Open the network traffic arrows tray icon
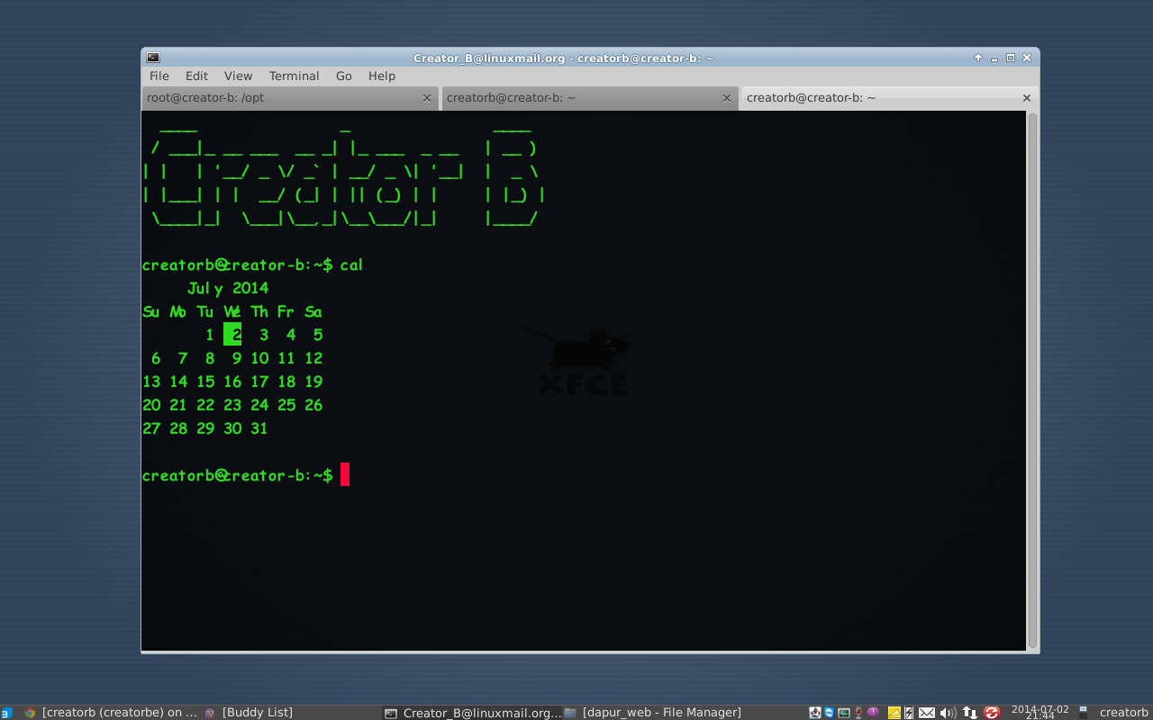 (x=969, y=712)
